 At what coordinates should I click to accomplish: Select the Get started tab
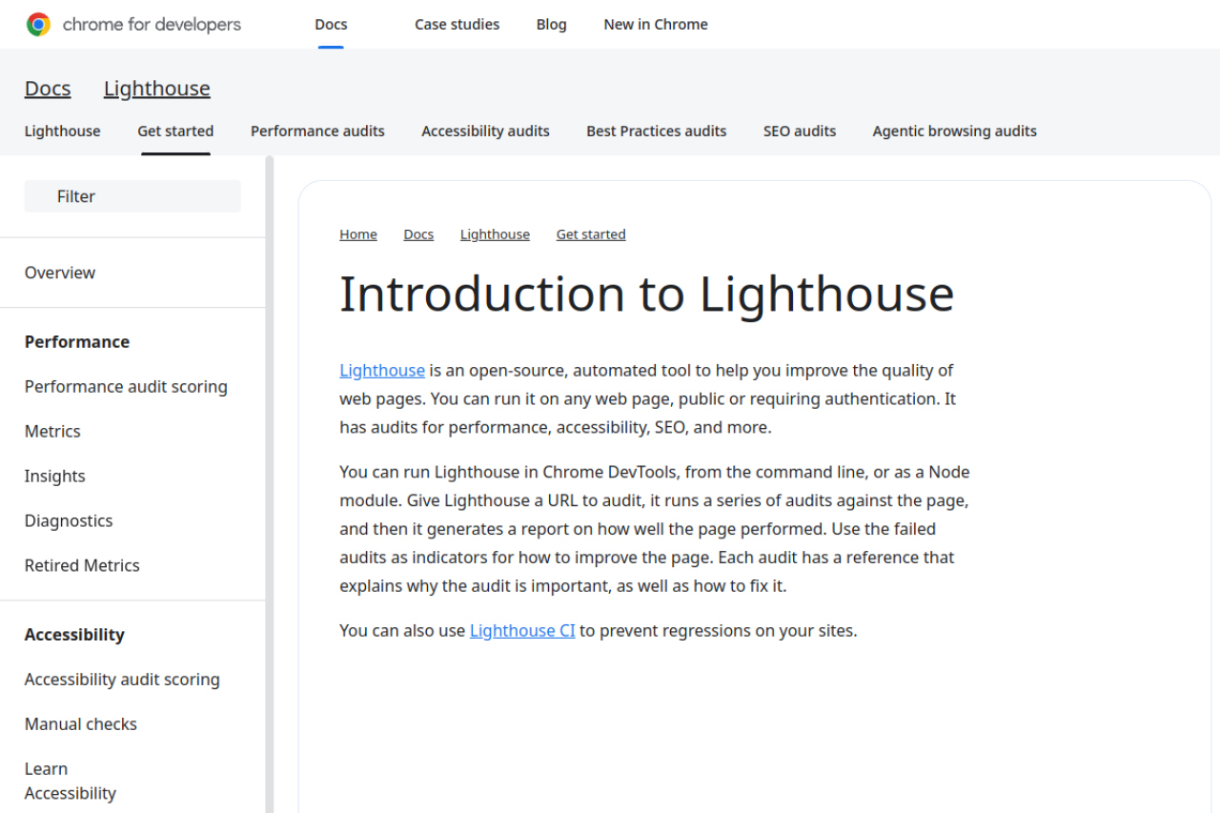click(175, 132)
